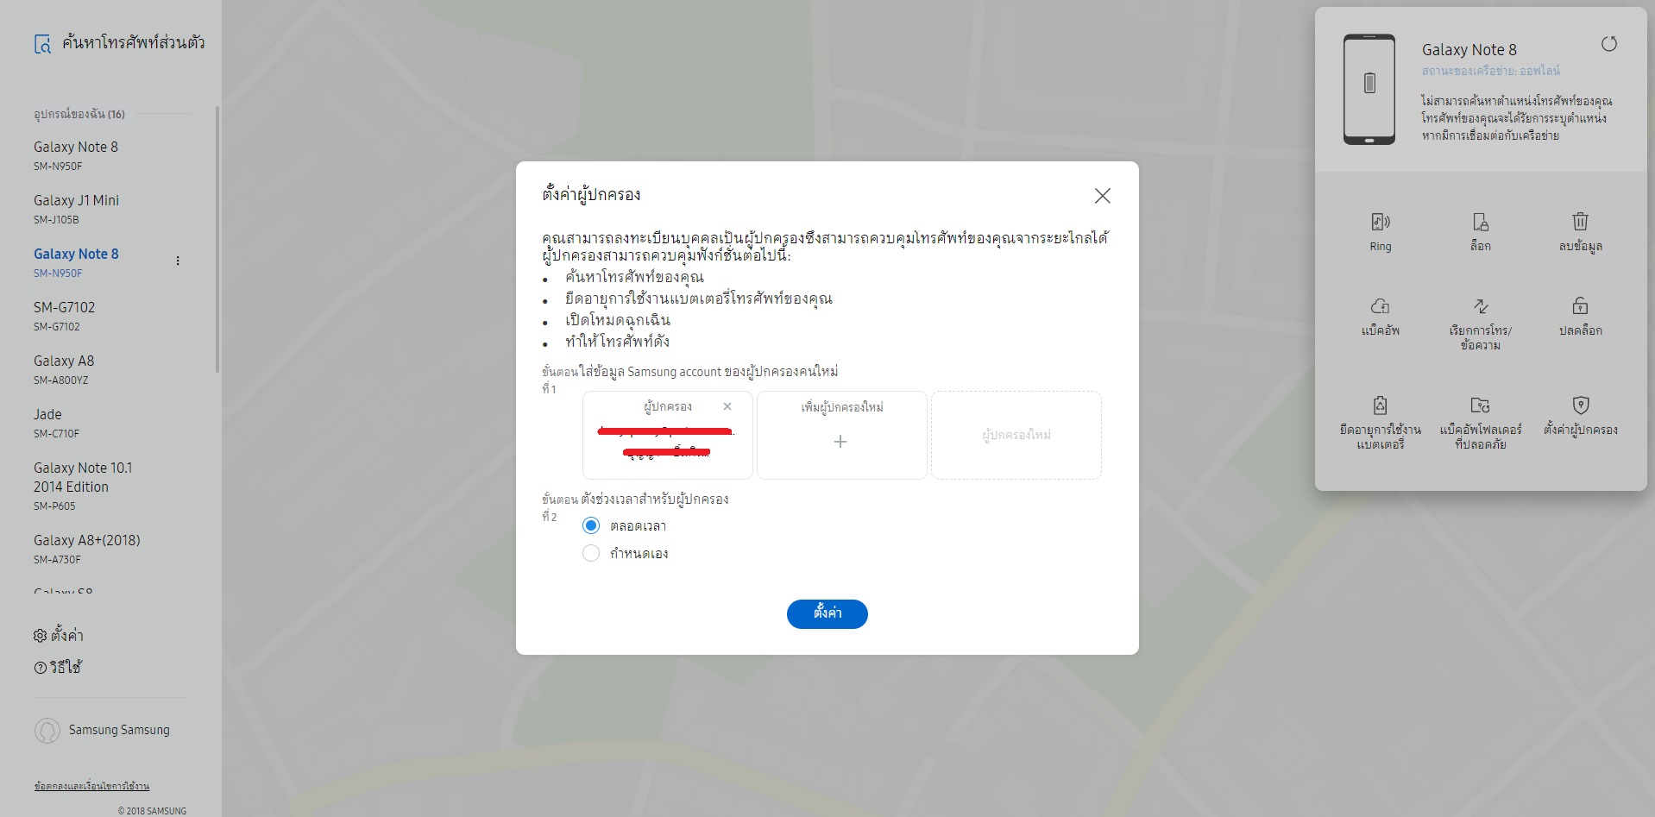This screenshot has height=817, width=1655.
Task: Select the ตลอดเวลา (always) radio option
Action: pos(591,525)
